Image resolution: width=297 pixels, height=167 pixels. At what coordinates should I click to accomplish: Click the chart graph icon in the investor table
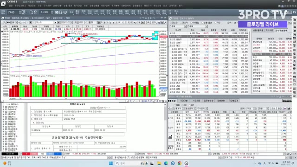pos(170,137)
